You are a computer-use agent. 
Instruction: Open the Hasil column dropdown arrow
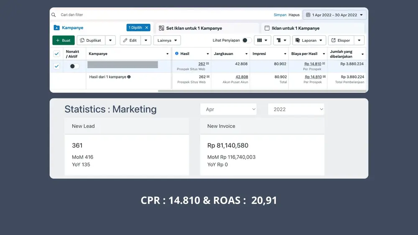pyautogui.click(x=208, y=54)
